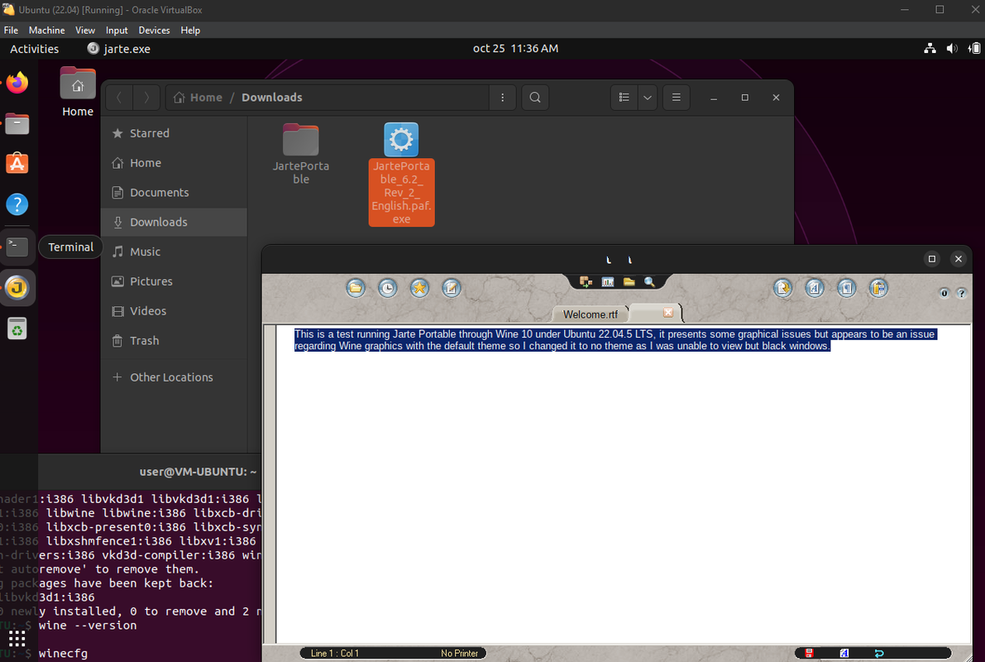Open the Show Applications grid
985x662 pixels.
coord(17,639)
